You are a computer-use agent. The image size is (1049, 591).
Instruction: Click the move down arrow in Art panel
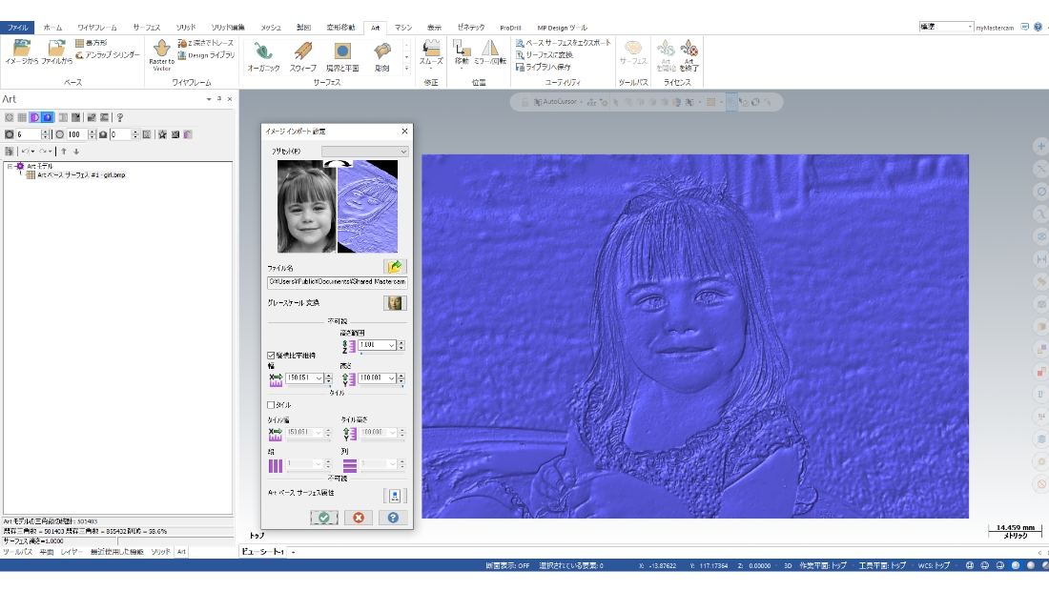tap(76, 152)
